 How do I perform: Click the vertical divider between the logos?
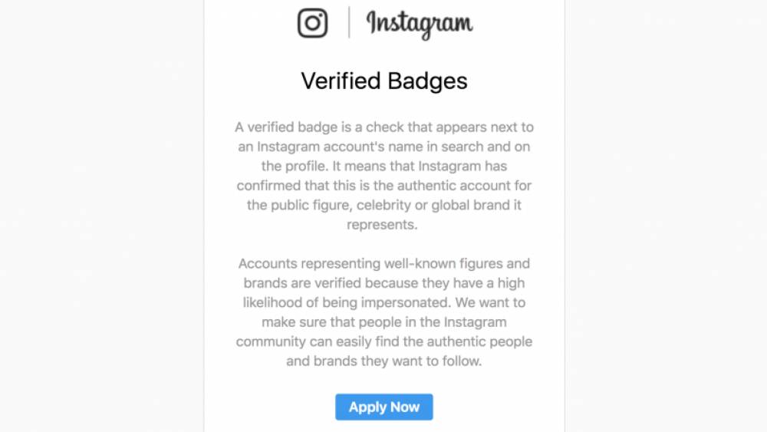349,22
